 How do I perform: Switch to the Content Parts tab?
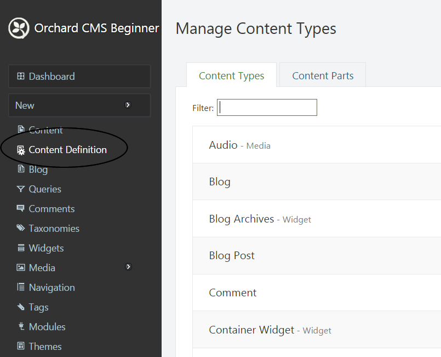coord(323,75)
